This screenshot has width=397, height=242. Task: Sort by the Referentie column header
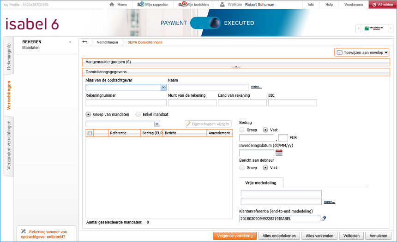[x=124, y=133]
